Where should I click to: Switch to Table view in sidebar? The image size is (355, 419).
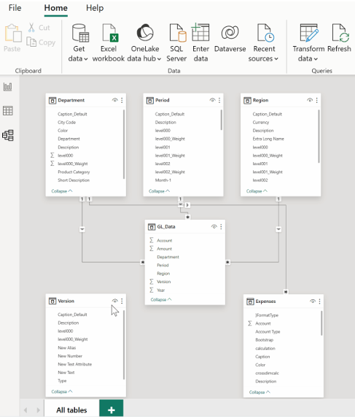point(8,111)
